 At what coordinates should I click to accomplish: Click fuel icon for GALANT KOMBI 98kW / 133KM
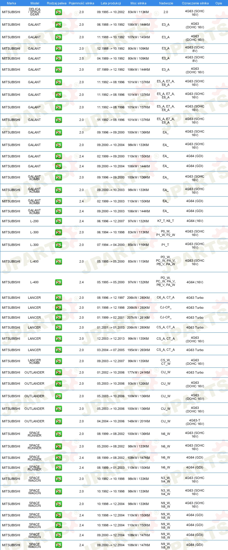point(59,190)
